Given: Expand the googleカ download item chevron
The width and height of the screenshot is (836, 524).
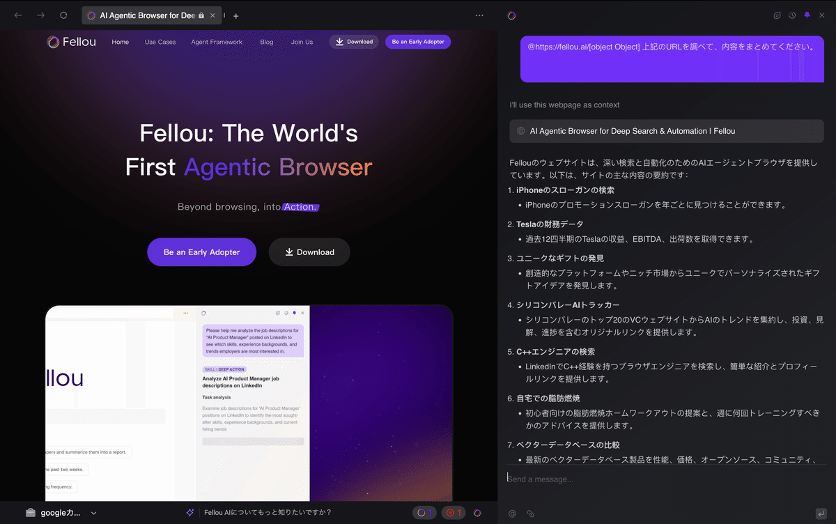Looking at the screenshot, I should [93, 512].
